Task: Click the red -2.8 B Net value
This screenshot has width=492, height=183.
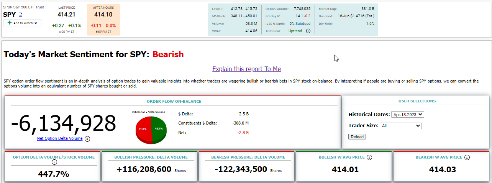Action: 243,133
